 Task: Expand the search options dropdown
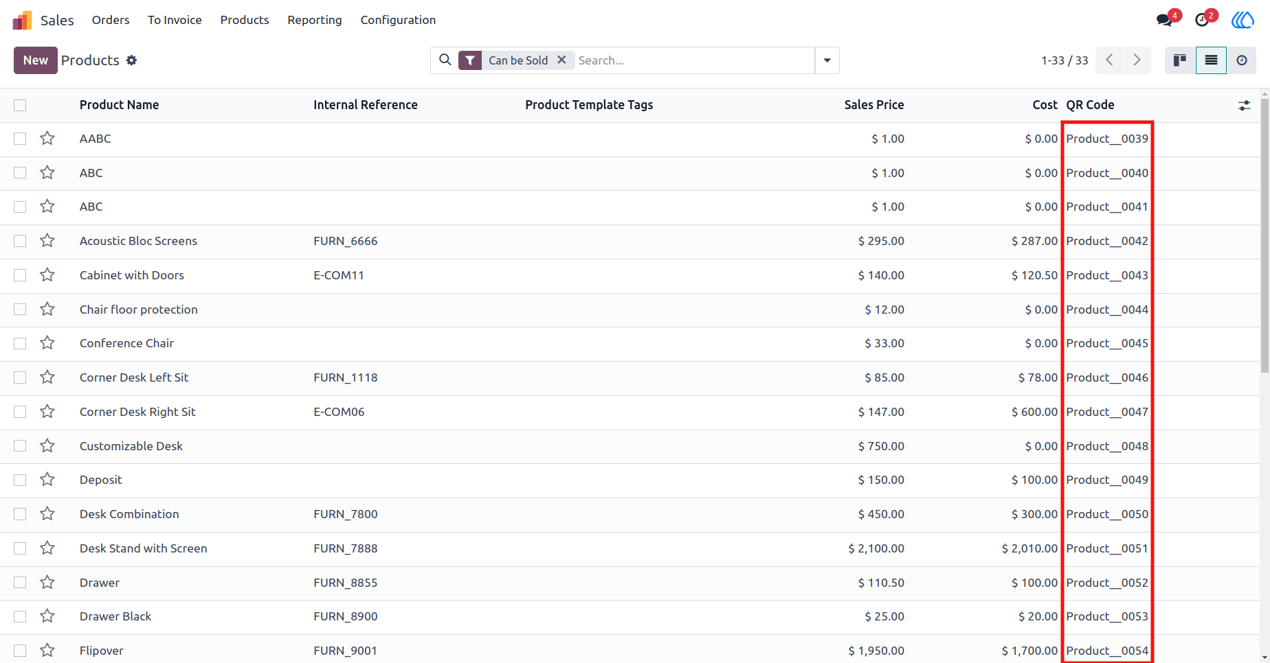tap(827, 60)
